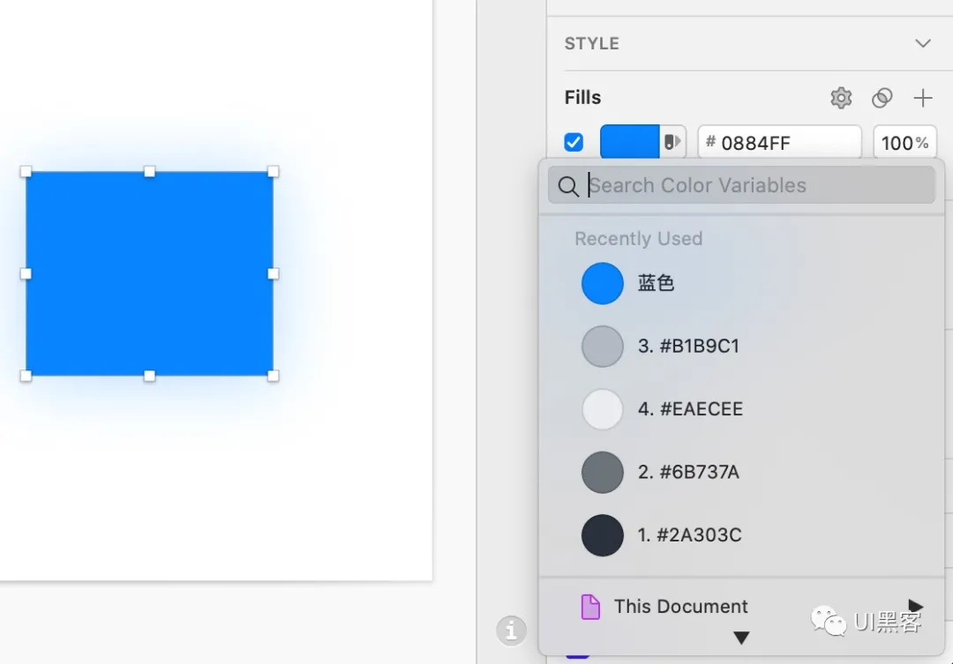
Task: Click the Fills section label
Action: pyautogui.click(x=583, y=98)
